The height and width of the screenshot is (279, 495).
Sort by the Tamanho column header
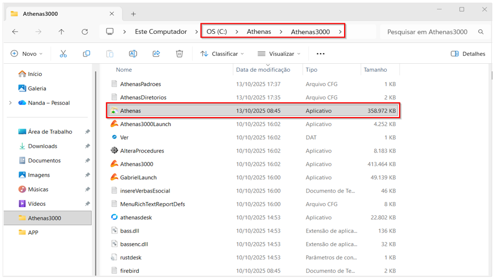pyautogui.click(x=375, y=70)
